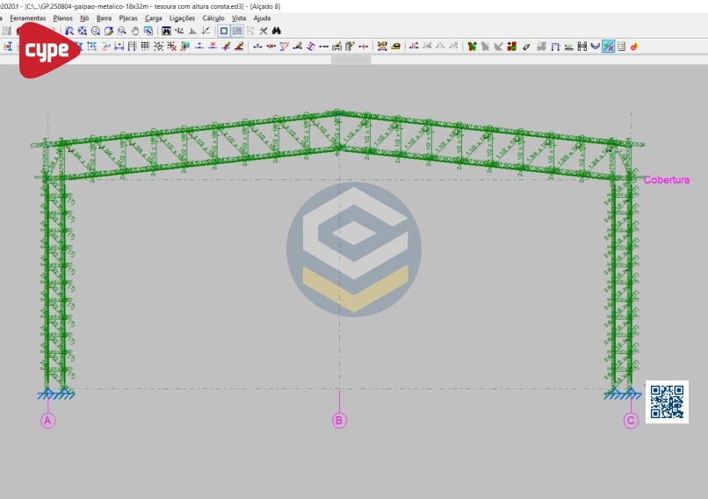Open the Cálculo menu
Screen dimensions: 708x499
pyautogui.click(x=213, y=18)
